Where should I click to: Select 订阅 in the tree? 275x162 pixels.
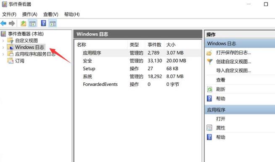20,61
